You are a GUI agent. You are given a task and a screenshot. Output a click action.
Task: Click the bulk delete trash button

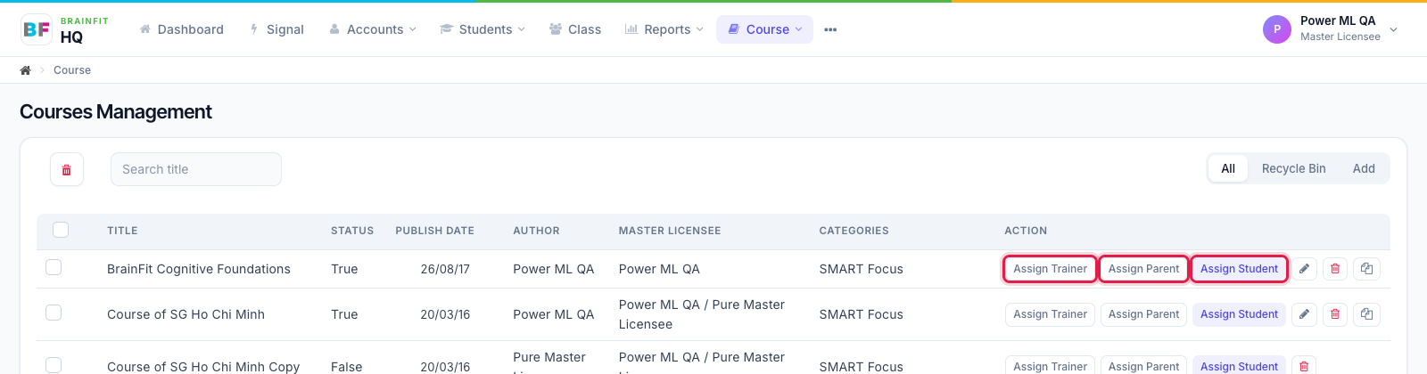click(x=67, y=169)
